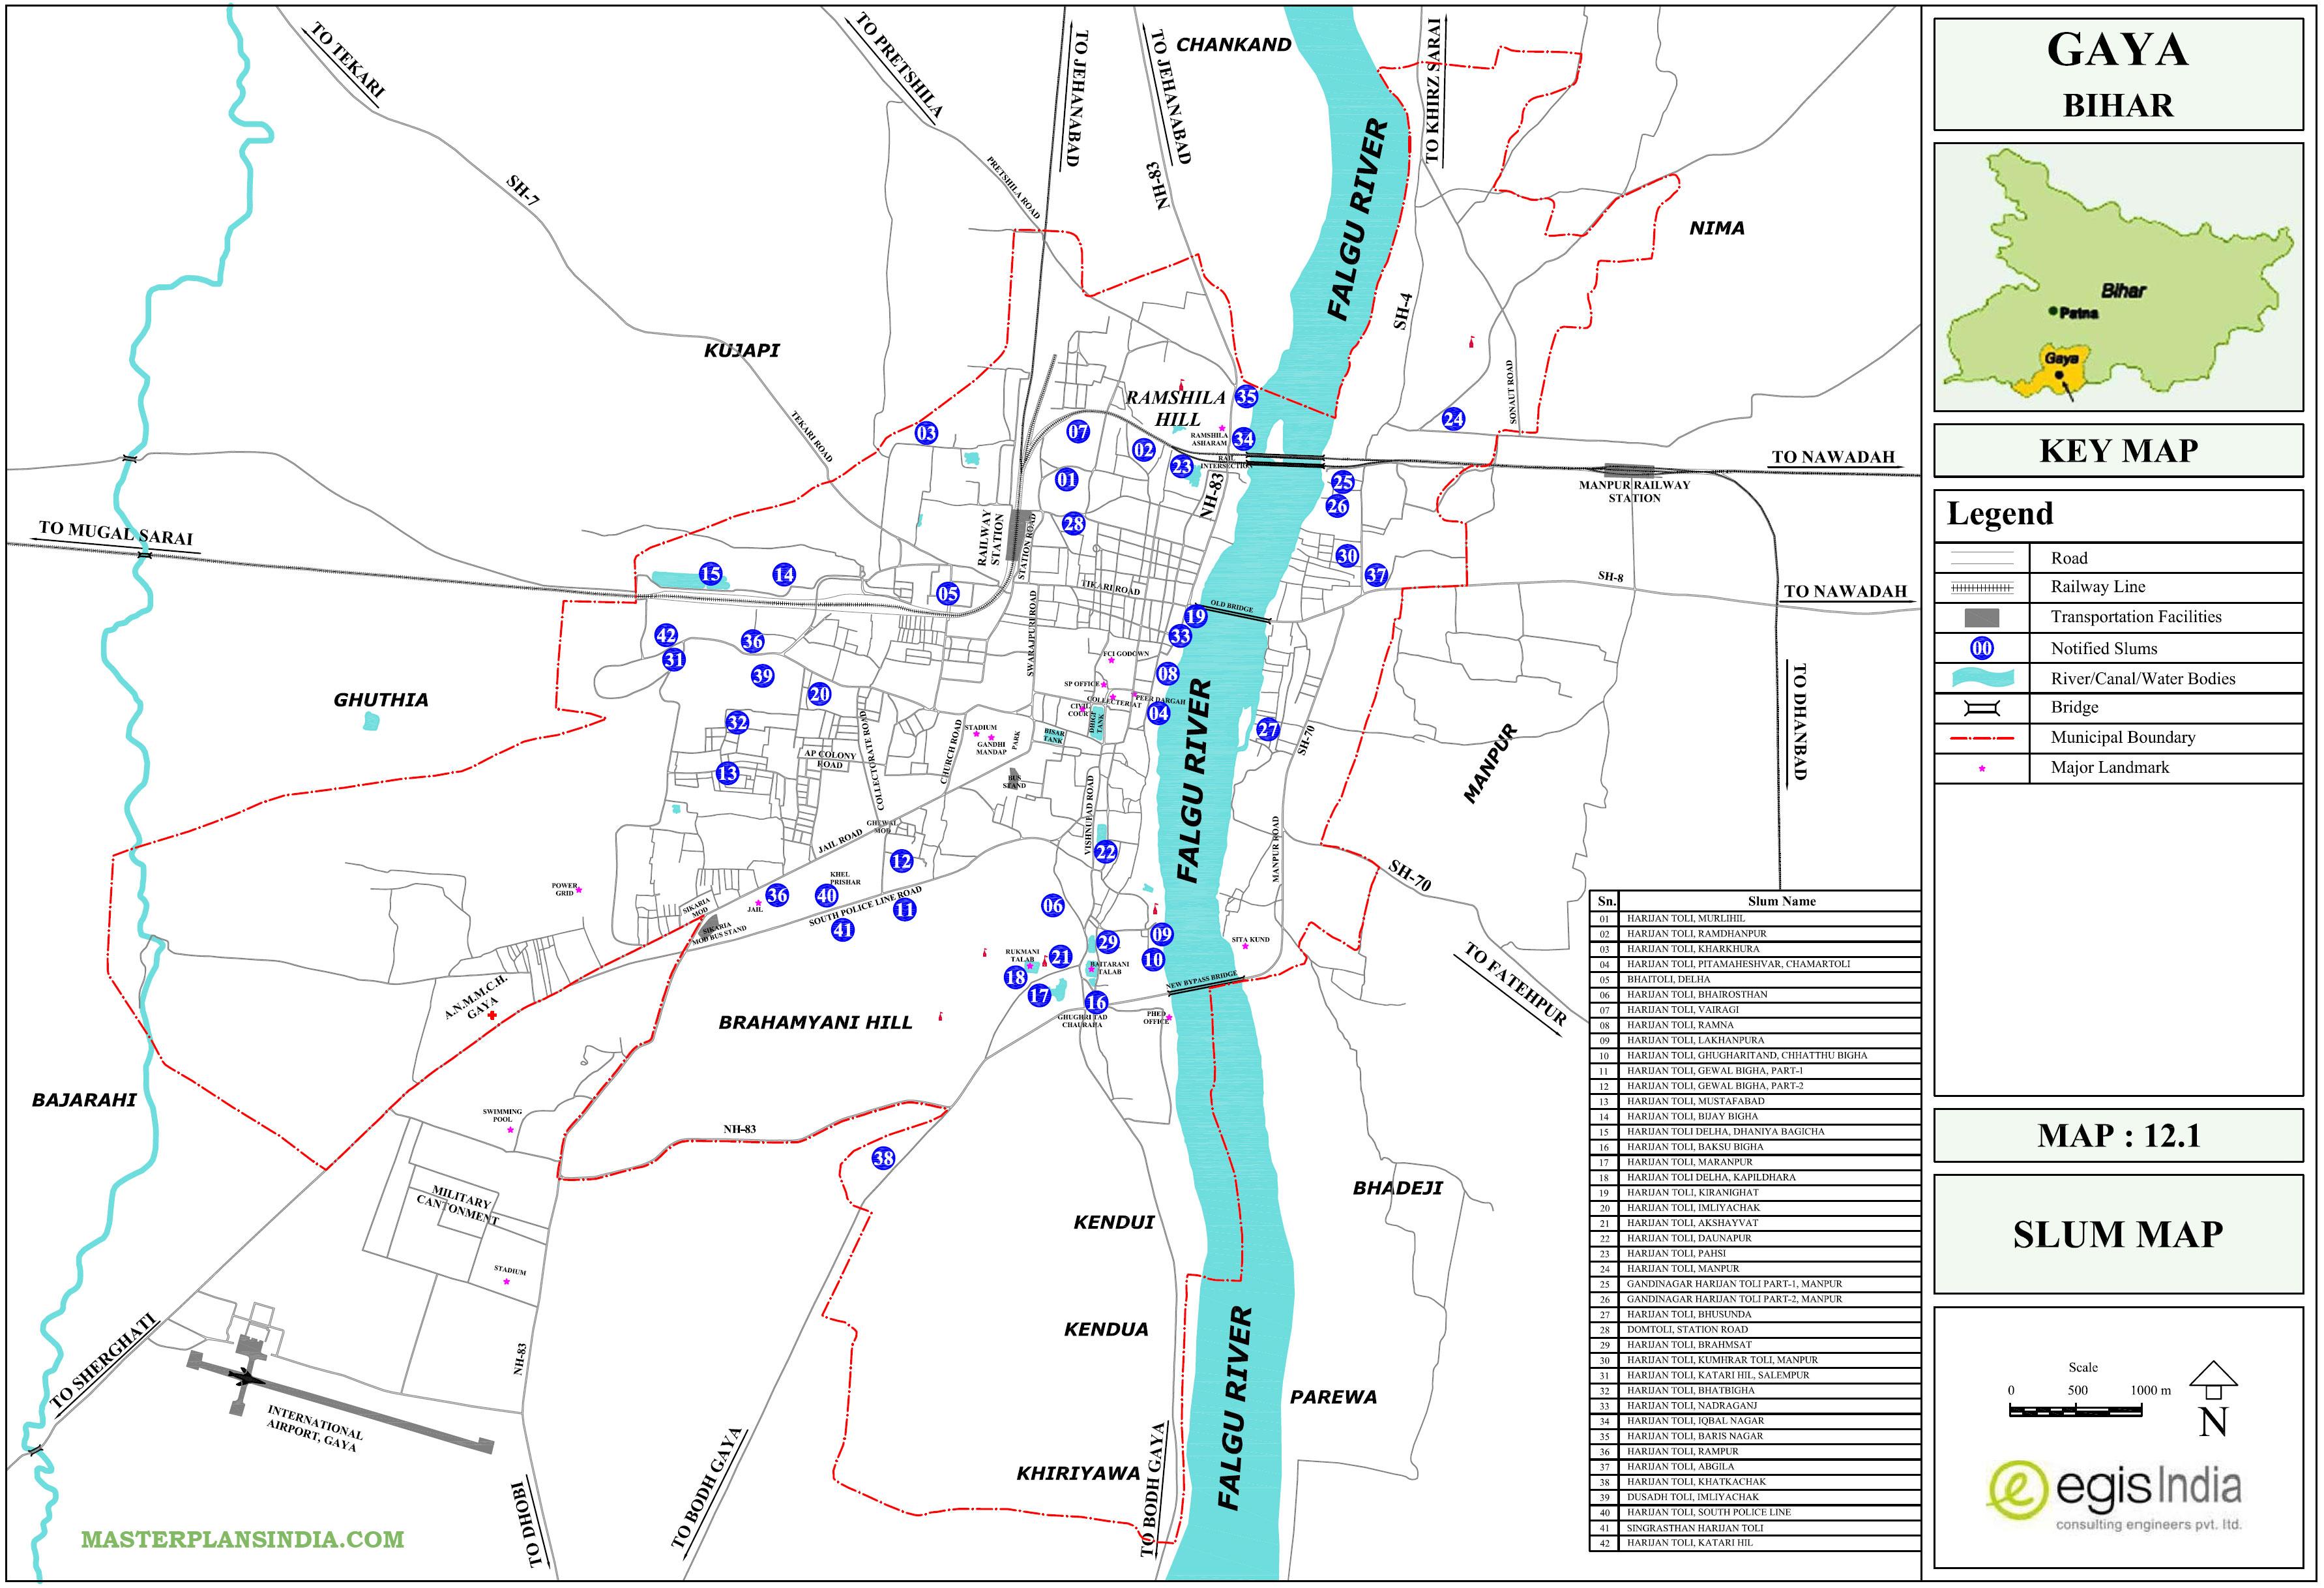The image size is (2324, 1588).
Task: Click the Transportation Facilities gray swatch
Action: 1982,618
